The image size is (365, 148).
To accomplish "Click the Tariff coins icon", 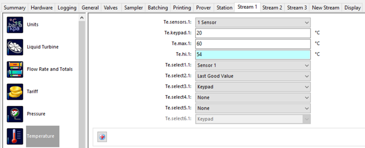I will click(x=15, y=92).
